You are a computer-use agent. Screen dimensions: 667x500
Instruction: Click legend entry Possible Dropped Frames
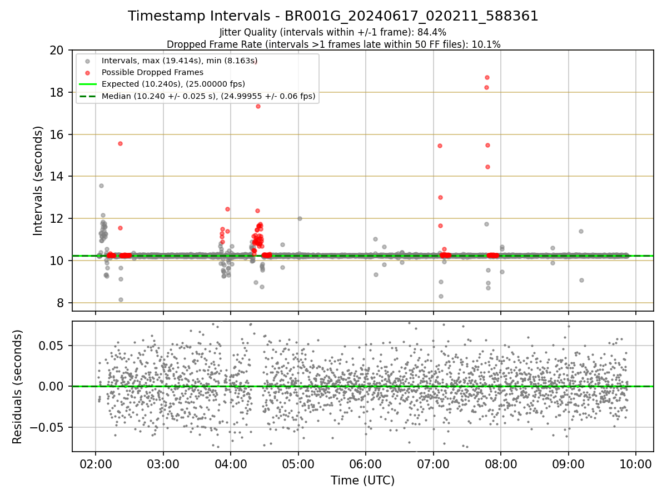tap(153, 72)
